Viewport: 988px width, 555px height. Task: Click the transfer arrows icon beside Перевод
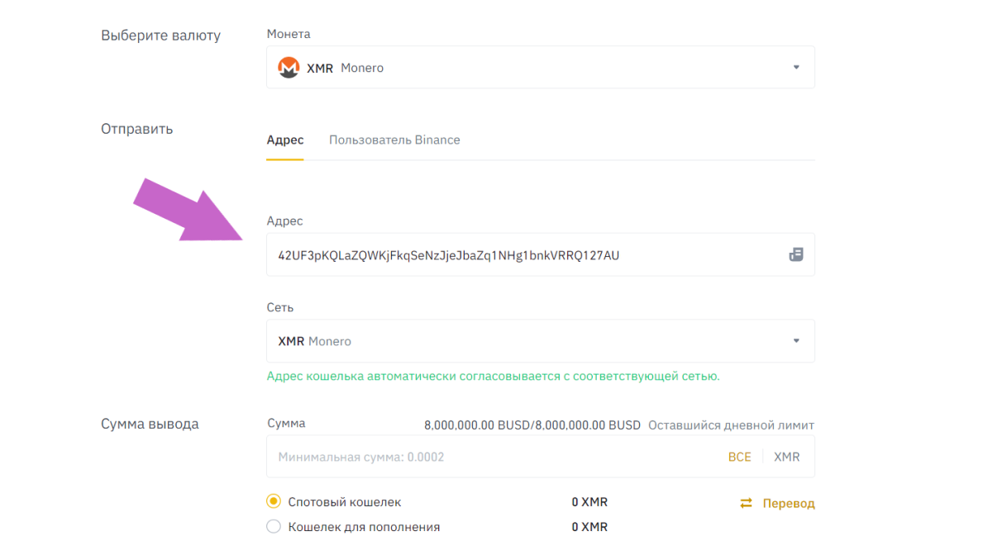[x=747, y=503]
